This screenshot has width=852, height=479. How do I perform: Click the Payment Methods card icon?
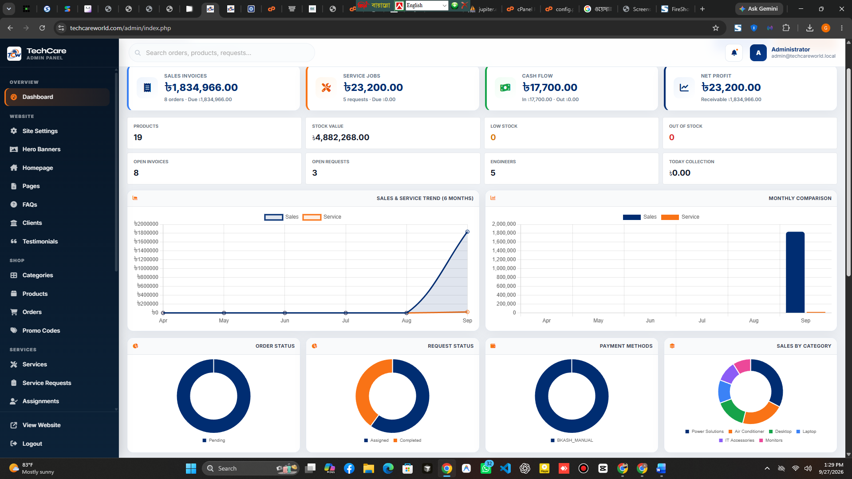click(x=493, y=346)
